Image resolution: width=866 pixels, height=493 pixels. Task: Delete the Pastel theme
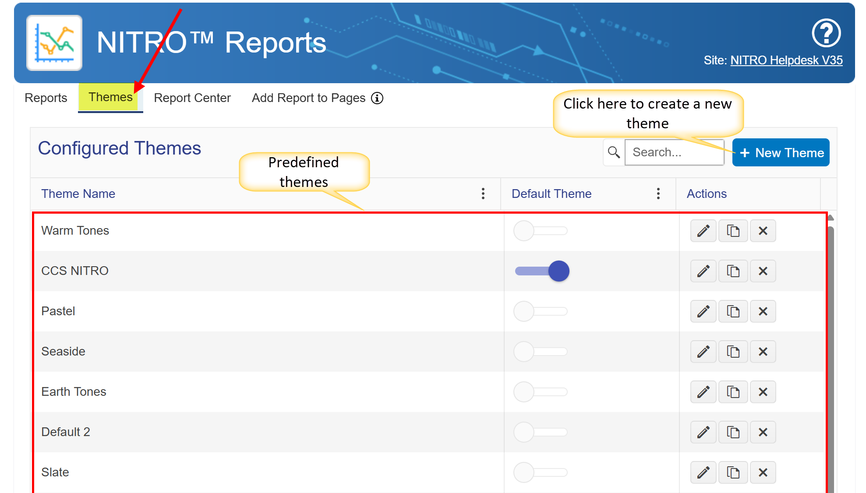click(763, 311)
